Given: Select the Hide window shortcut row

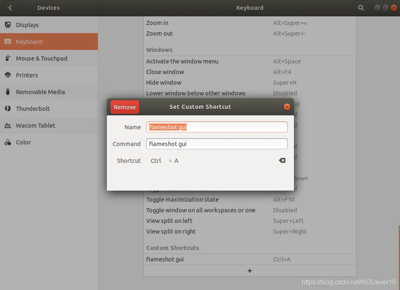Looking at the screenshot, I should point(250,83).
